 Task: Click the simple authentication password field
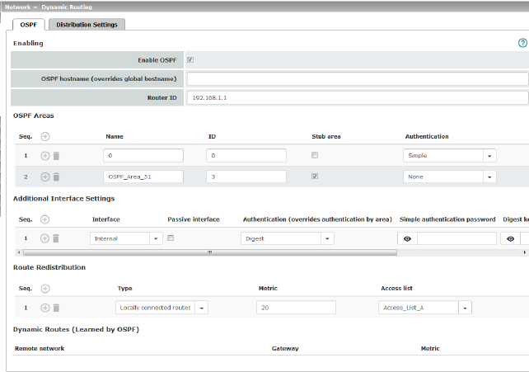(x=456, y=238)
